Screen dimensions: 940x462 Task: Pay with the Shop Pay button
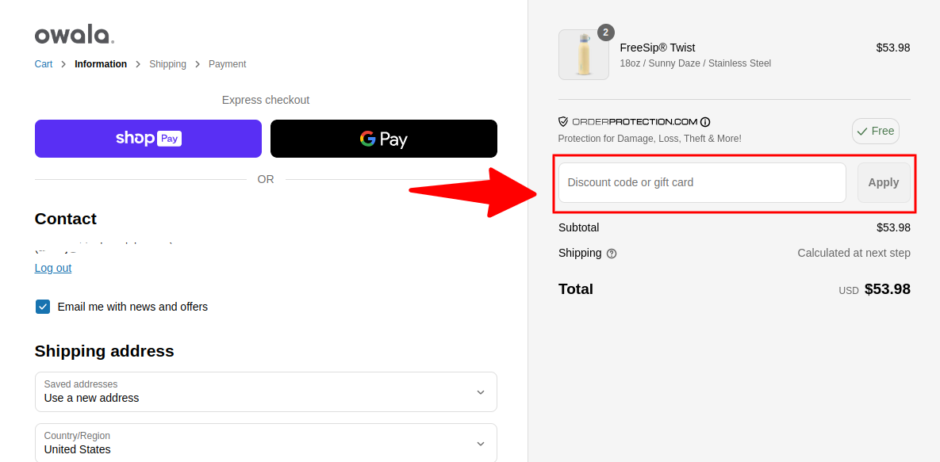tap(148, 139)
